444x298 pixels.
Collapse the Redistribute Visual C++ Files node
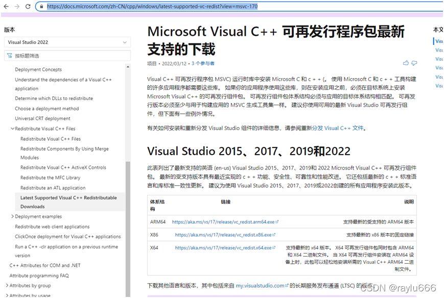tap(12, 129)
